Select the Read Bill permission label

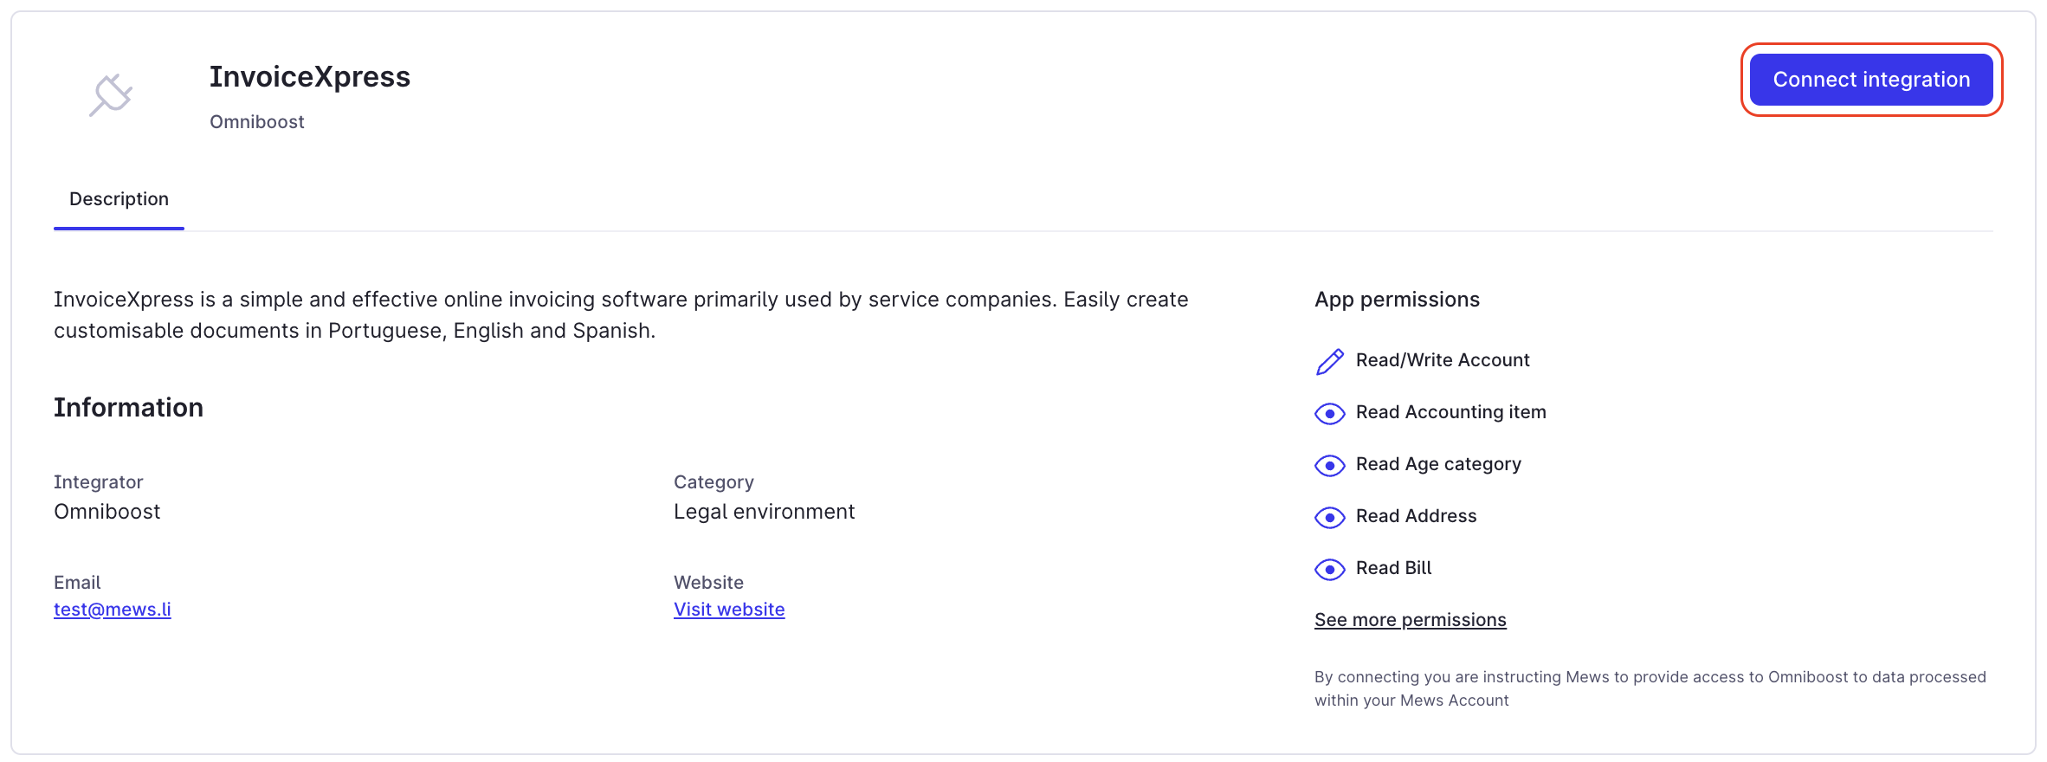click(1393, 568)
